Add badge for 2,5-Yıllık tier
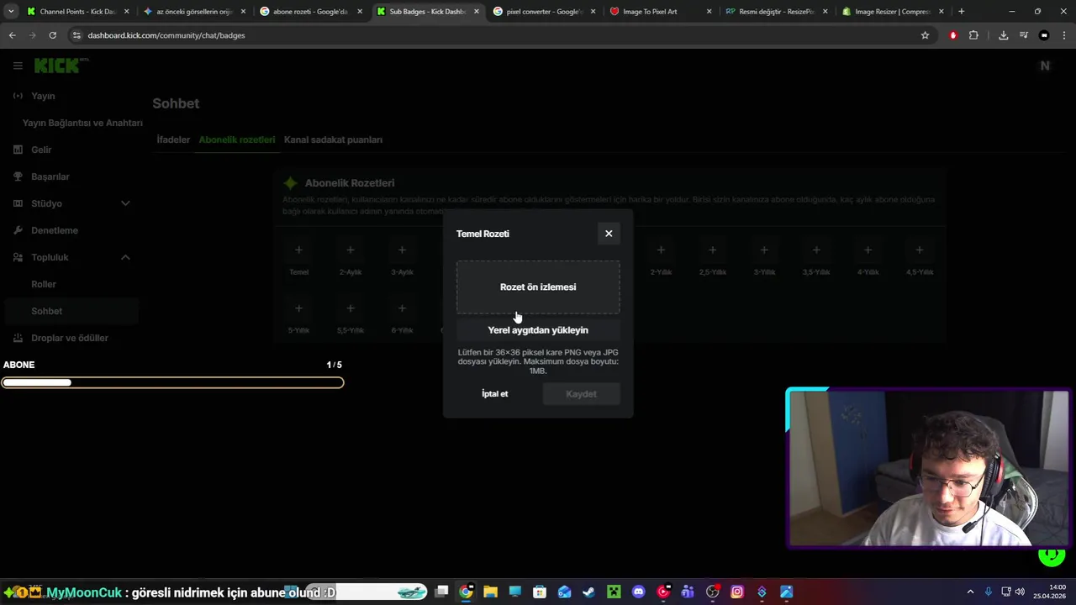The height and width of the screenshot is (605, 1076). pyautogui.click(x=712, y=250)
